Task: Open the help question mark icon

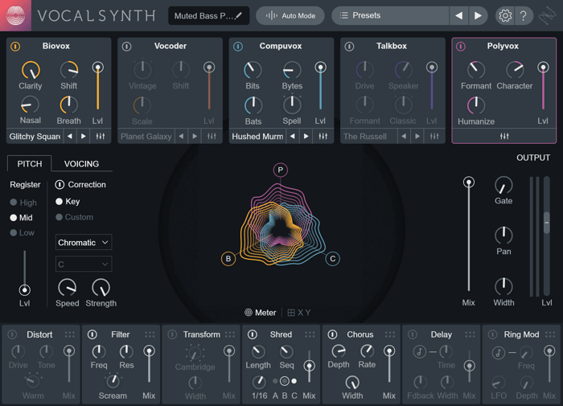Action: (524, 15)
